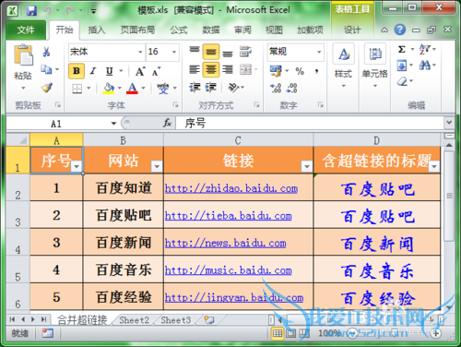The image size is (461, 347).
Task: Toggle Italic formatting
Action: pyautogui.click(x=93, y=71)
